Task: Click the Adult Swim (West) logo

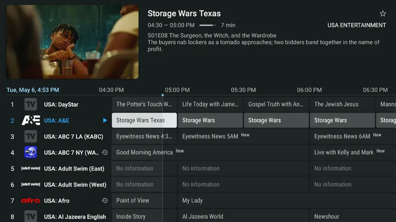Action: tap(31, 185)
